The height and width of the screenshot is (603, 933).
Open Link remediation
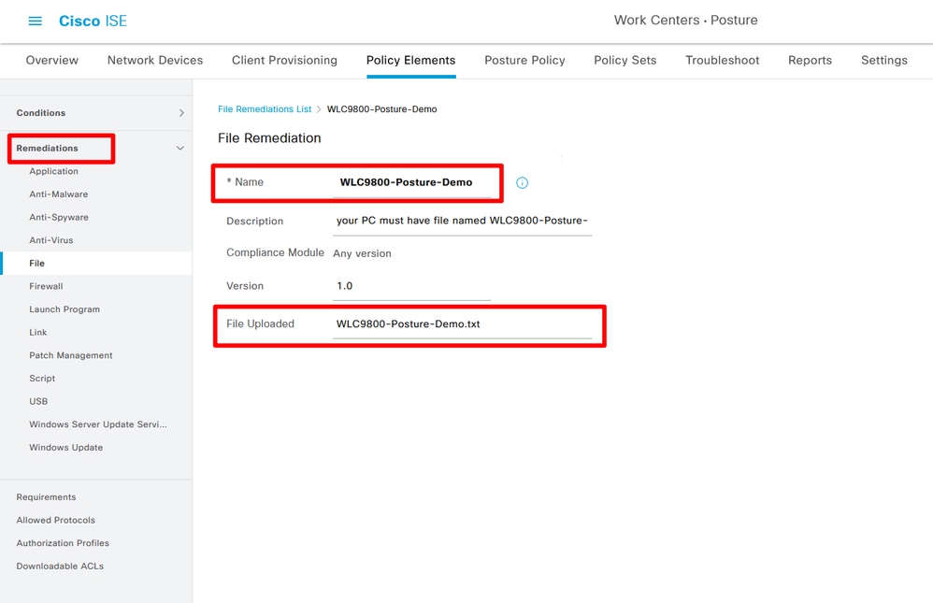click(38, 332)
